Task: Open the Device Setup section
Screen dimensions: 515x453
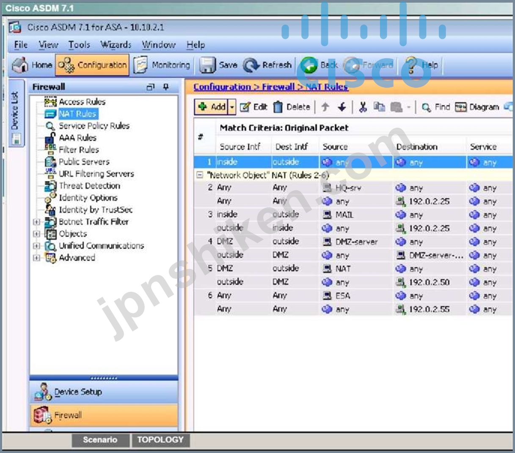Action: click(x=104, y=392)
